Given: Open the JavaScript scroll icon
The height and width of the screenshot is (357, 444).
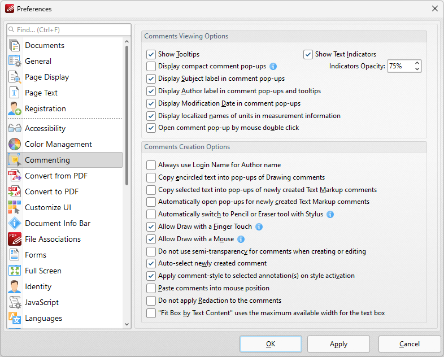Looking at the screenshot, I should click(x=15, y=302).
